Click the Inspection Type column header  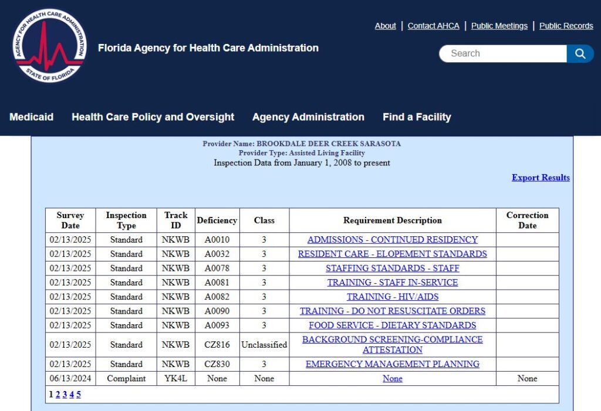pos(126,220)
